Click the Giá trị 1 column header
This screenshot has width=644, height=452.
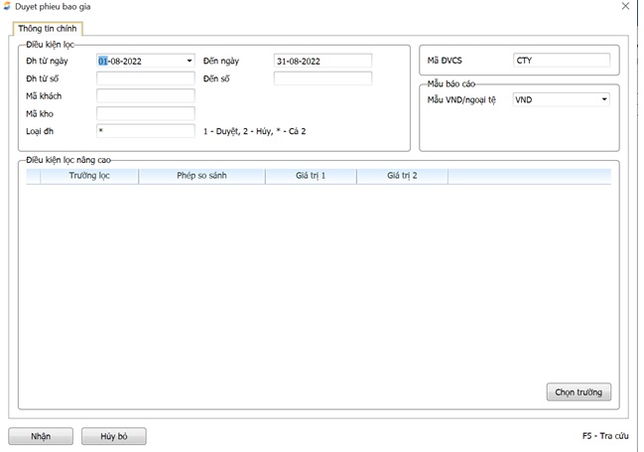(x=311, y=176)
